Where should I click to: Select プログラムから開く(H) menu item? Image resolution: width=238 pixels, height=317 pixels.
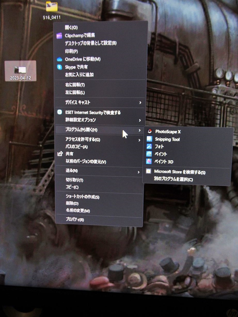click(81, 130)
